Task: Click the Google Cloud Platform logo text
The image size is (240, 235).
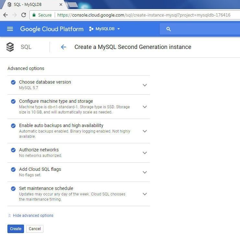Action: coord(52,29)
